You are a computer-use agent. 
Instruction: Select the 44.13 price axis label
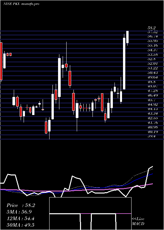click(152, 109)
